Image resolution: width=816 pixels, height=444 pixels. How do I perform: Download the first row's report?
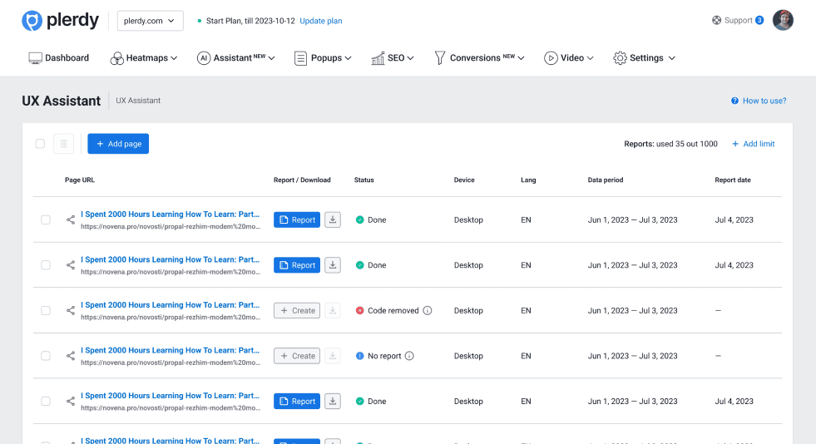333,220
